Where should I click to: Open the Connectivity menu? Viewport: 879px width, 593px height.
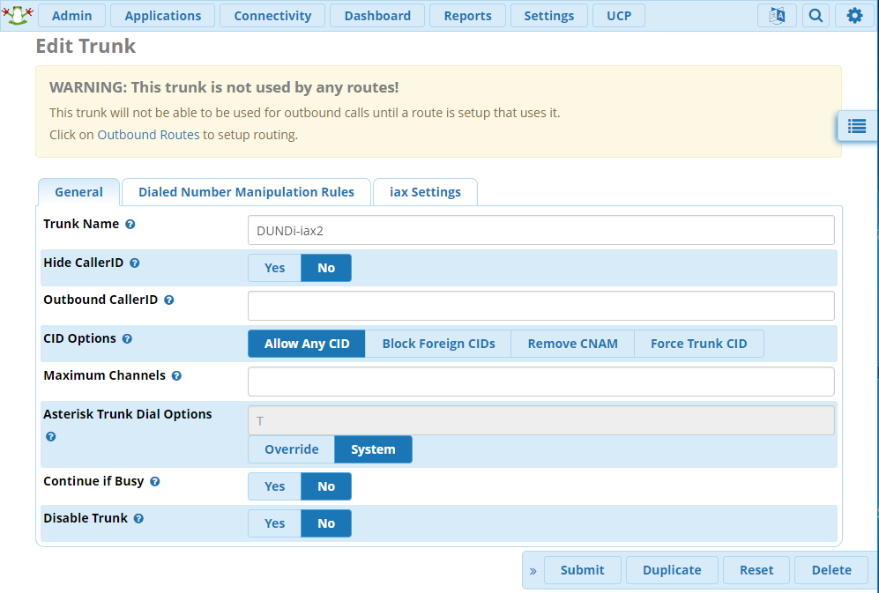[x=272, y=15]
